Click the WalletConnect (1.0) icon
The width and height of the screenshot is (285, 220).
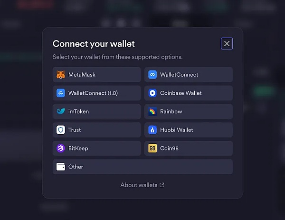pyautogui.click(x=61, y=93)
